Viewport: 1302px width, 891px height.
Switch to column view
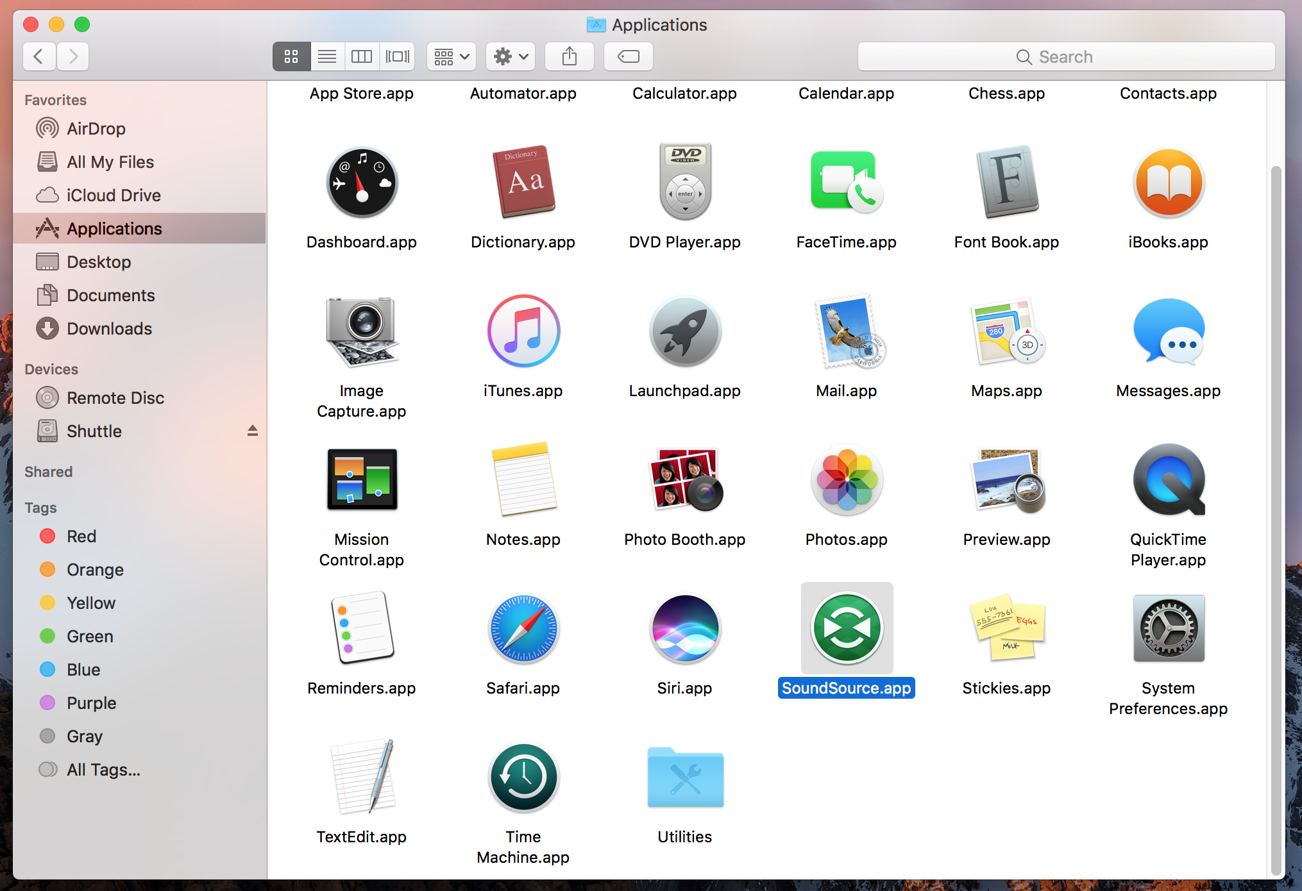[x=362, y=56]
